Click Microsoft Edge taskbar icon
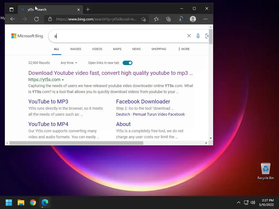This screenshot has width=279, height=209. (x=45, y=202)
